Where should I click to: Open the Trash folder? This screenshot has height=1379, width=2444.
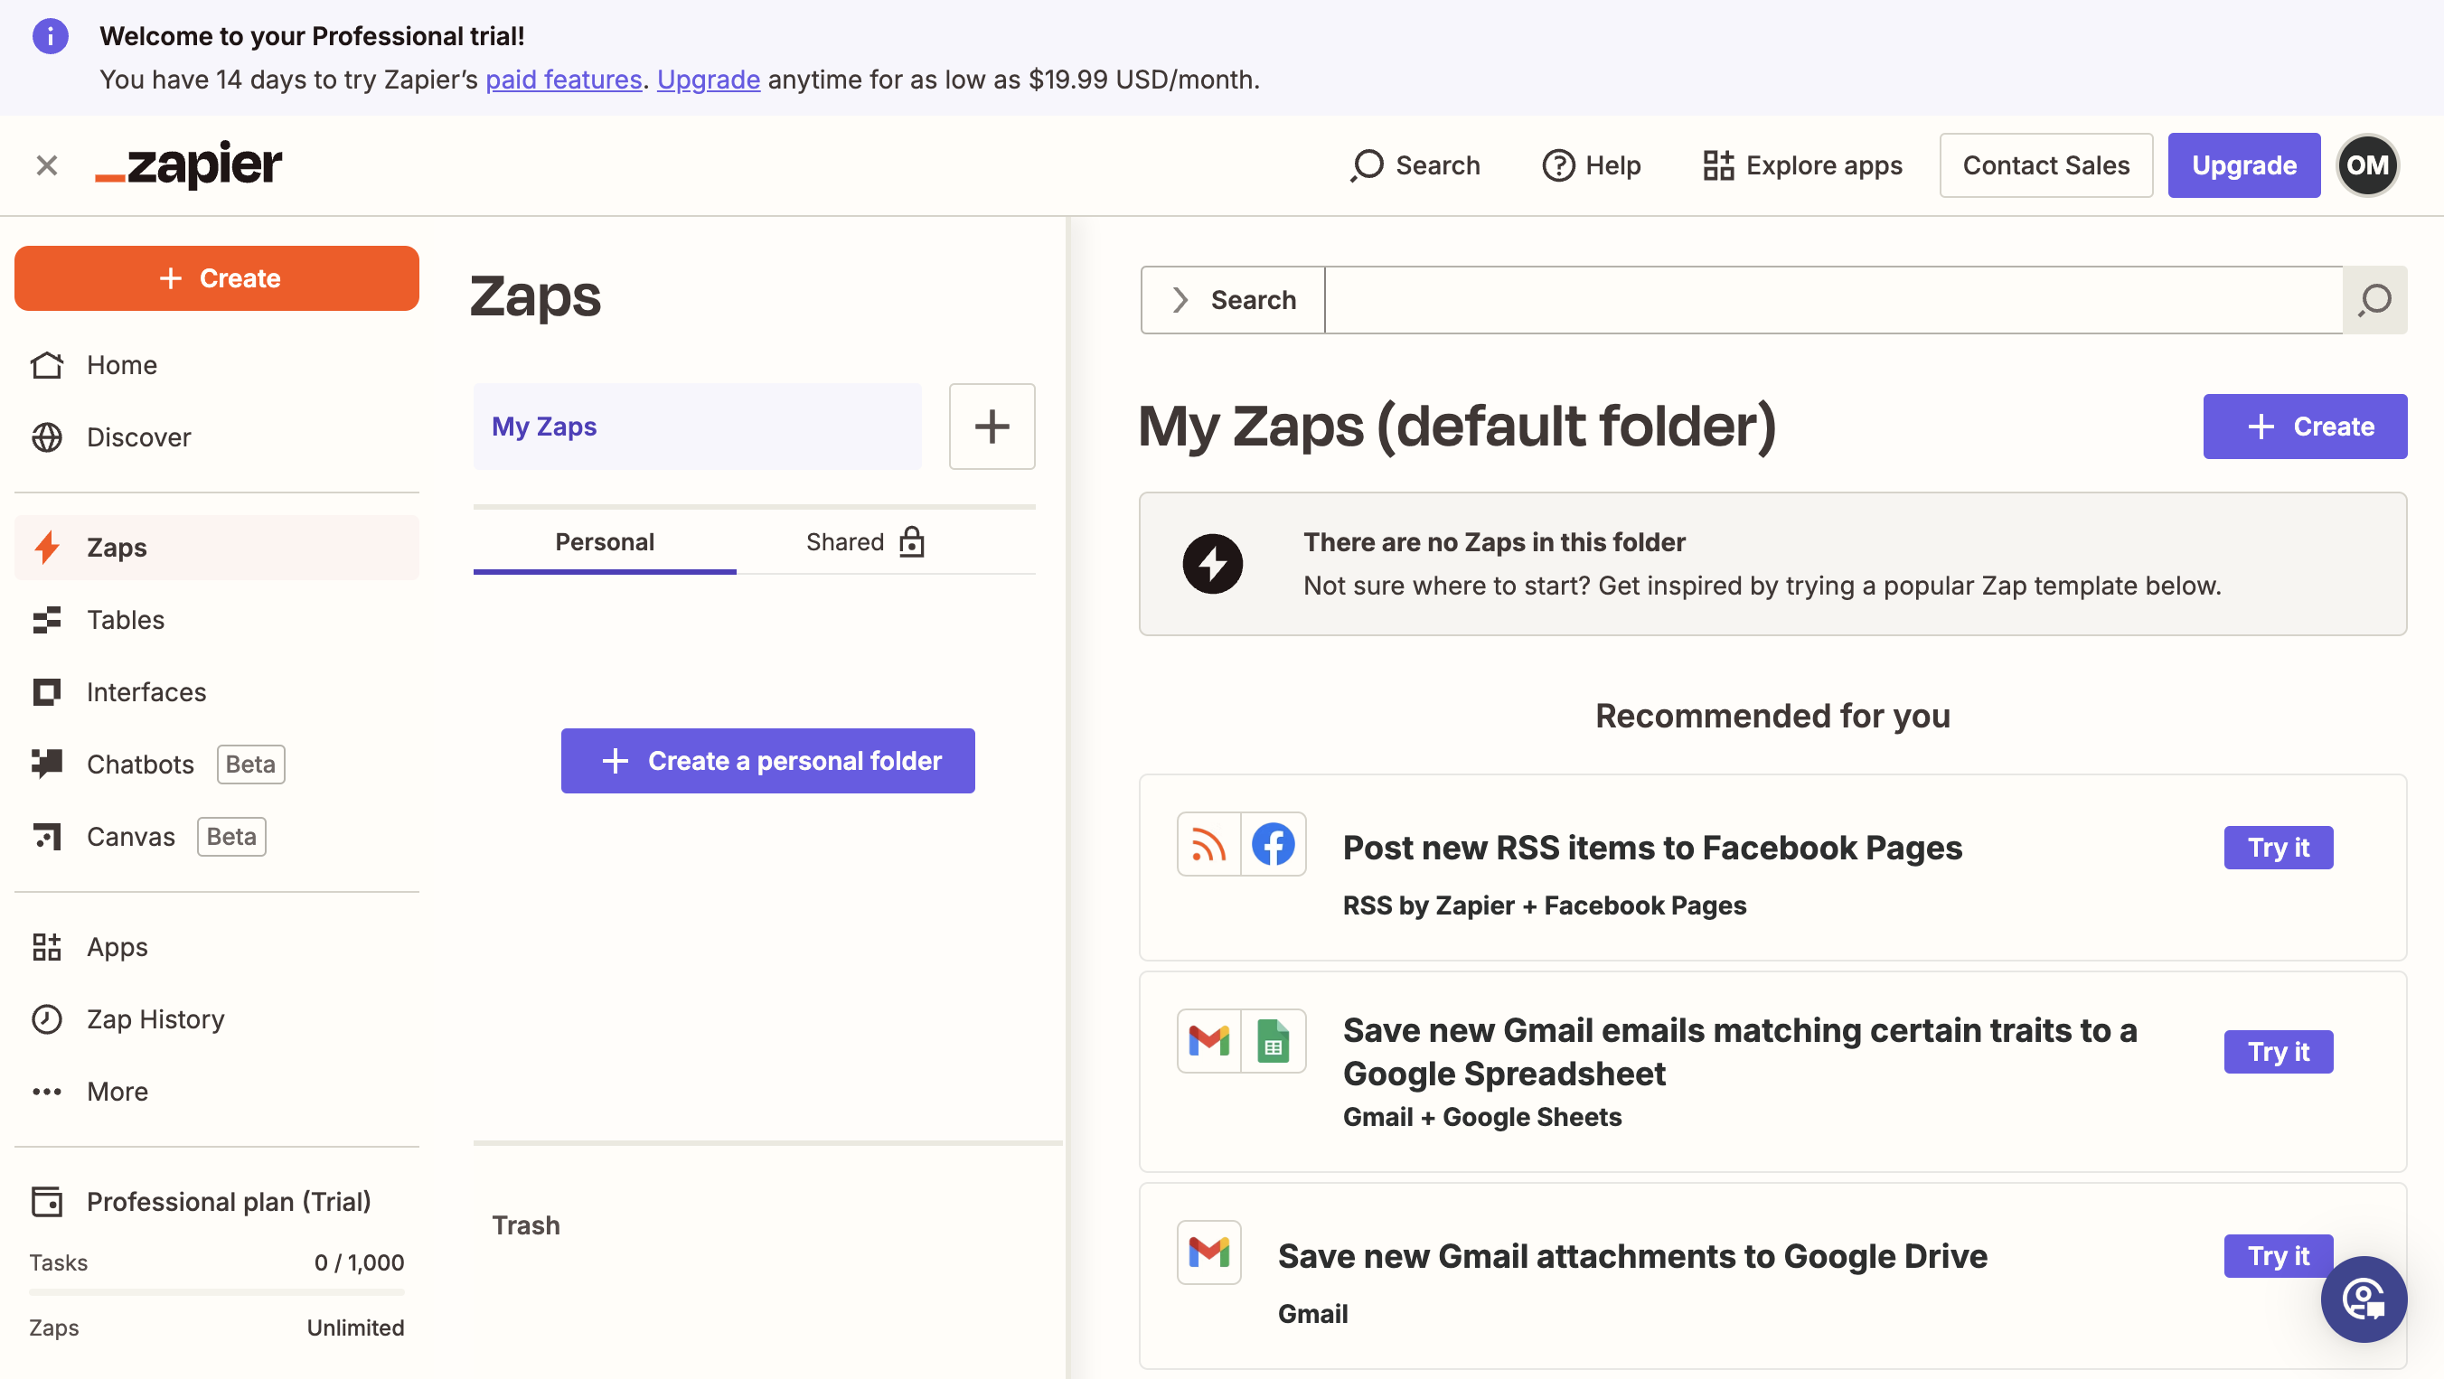click(x=526, y=1224)
